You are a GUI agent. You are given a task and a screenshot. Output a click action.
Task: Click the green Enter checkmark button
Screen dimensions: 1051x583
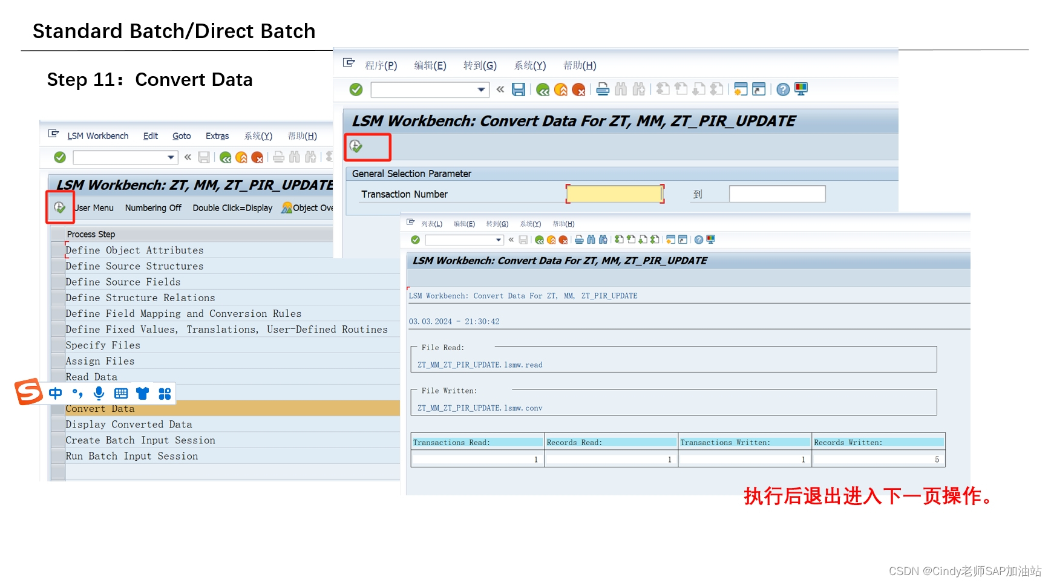(356, 89)
